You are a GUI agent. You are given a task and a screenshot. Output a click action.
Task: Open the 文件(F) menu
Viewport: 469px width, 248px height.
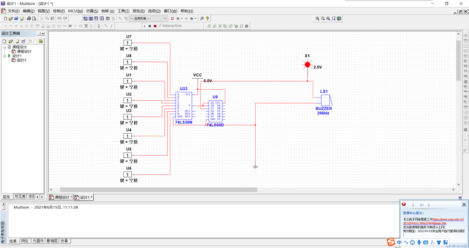(13, 11)
